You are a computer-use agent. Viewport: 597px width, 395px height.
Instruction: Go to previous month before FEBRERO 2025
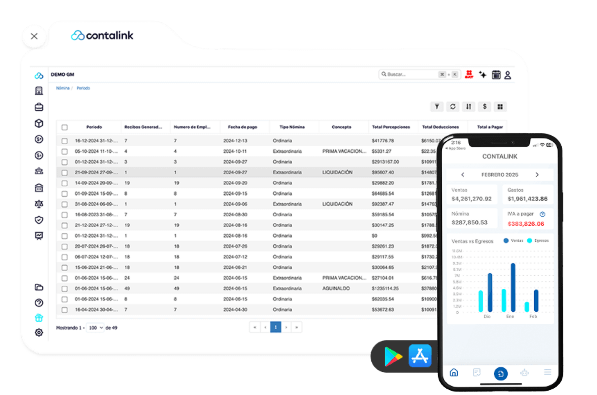point(463,175)
